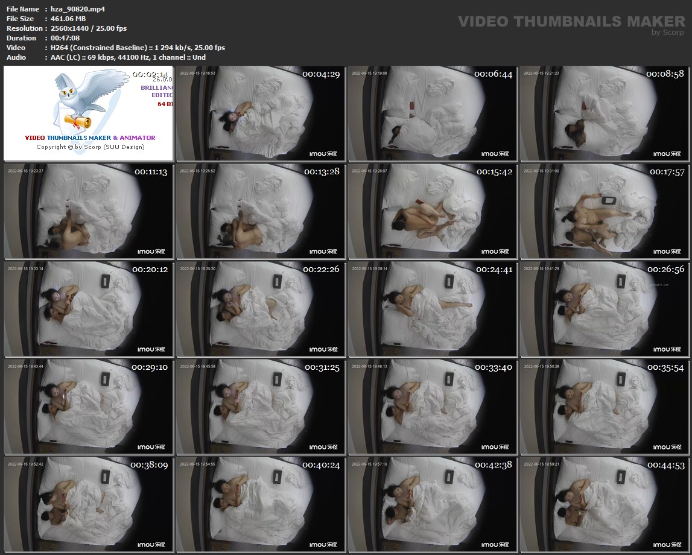692x555 pixels.
Task: Select the thumbnail timestamped 00:33:40
Action: 432,407
